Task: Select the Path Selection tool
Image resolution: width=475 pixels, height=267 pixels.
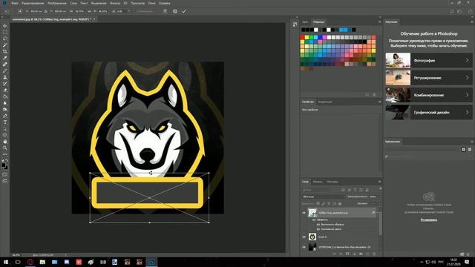Action: pyautogui.click(x=5, y=128)
